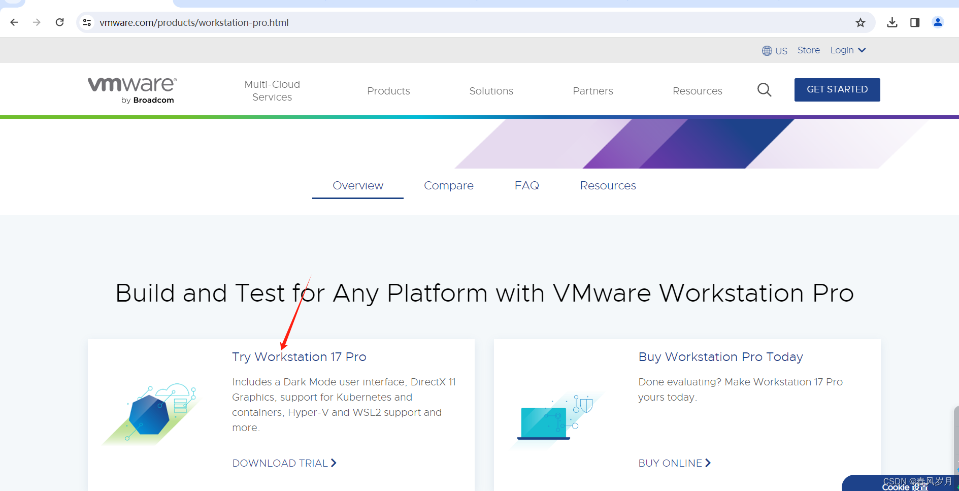
Task: Open the side panel icon in toolbar
Action: (915, 22)
